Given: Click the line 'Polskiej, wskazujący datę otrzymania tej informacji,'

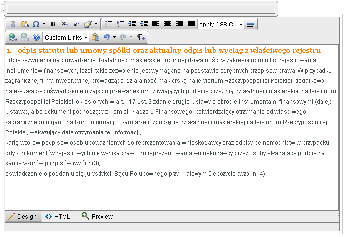Looking at the screenshot, I should (73, 132).
